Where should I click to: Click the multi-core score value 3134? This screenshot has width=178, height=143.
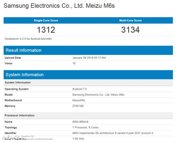pyautogui.click(x=130, y=30)
